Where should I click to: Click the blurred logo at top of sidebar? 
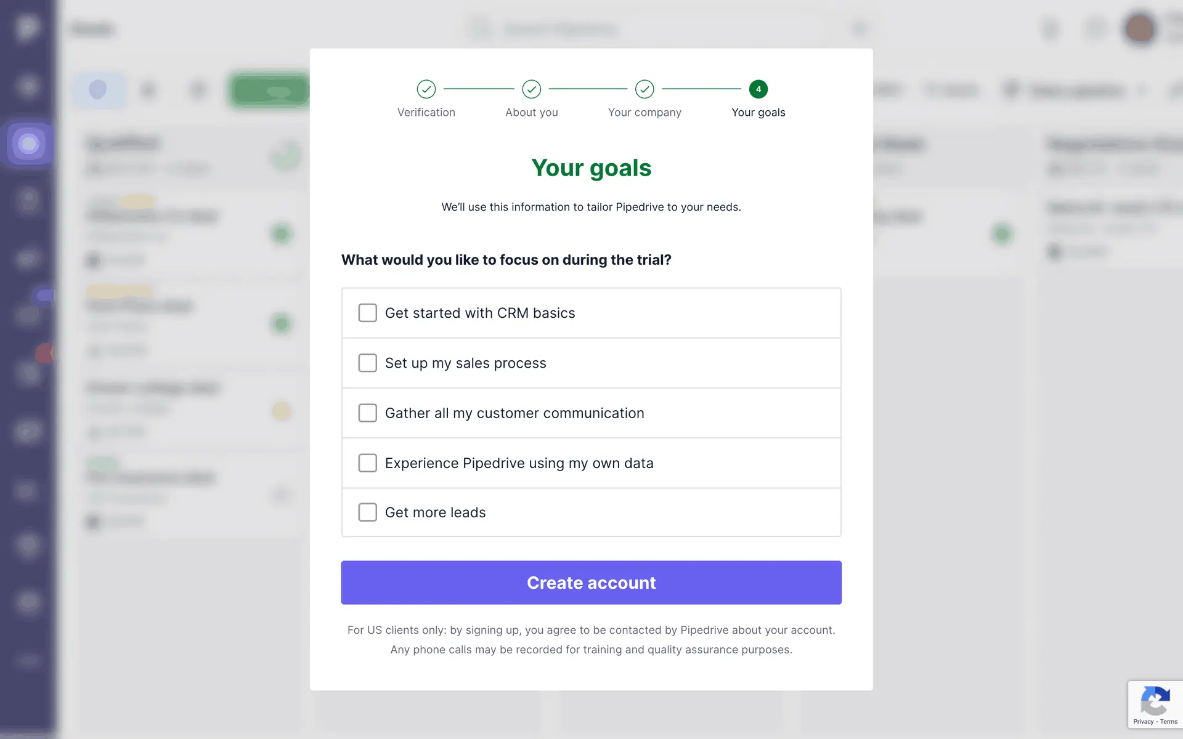click(27, 27)
